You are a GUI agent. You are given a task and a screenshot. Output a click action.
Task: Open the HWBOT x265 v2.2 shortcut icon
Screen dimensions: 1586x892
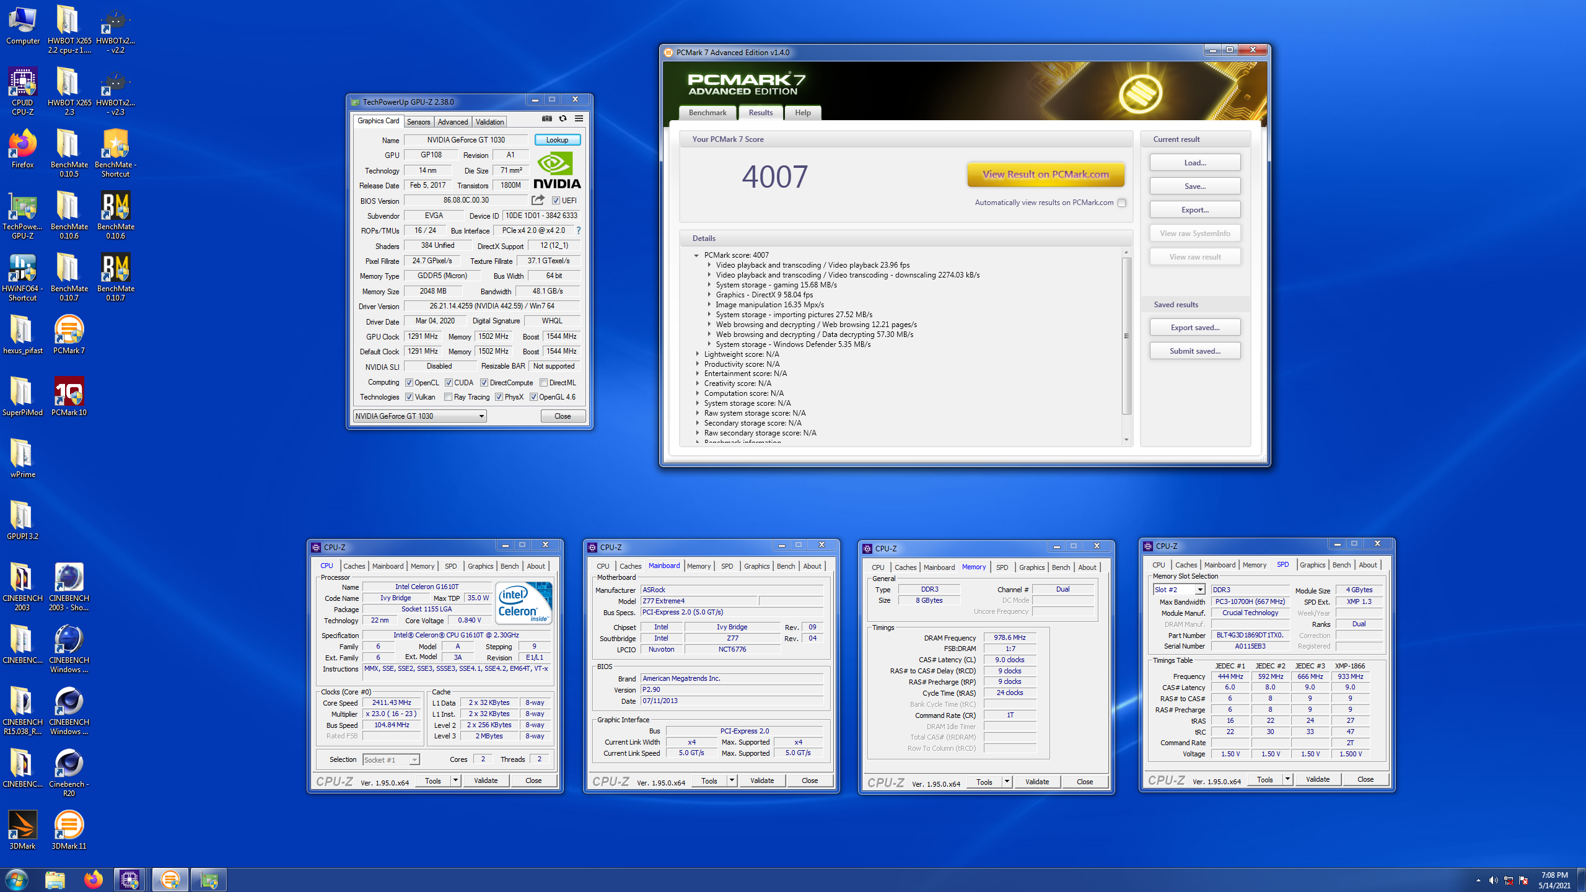(x=116, y=30)
